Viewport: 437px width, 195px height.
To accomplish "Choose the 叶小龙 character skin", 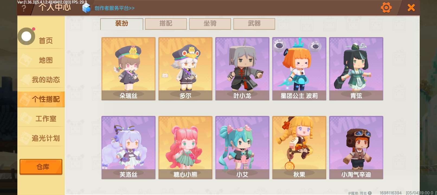I will (x=242, y=69).
